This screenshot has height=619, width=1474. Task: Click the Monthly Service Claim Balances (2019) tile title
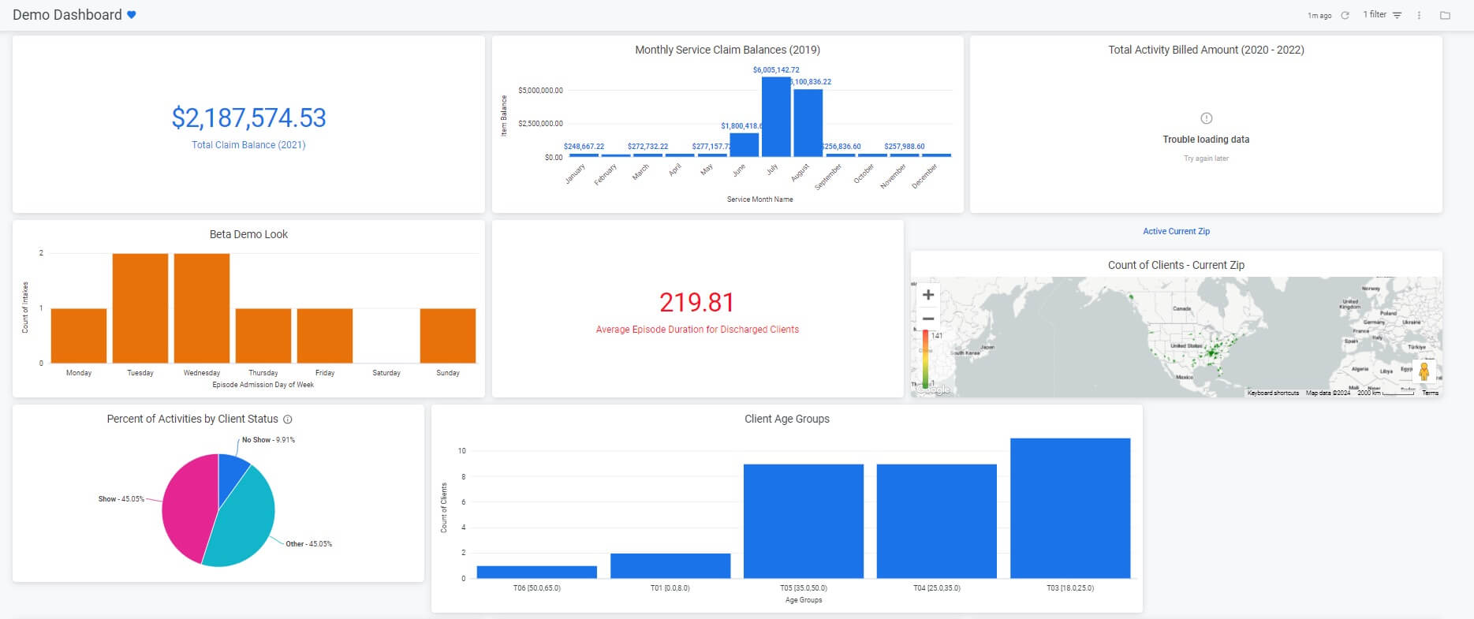click(727, 50)
